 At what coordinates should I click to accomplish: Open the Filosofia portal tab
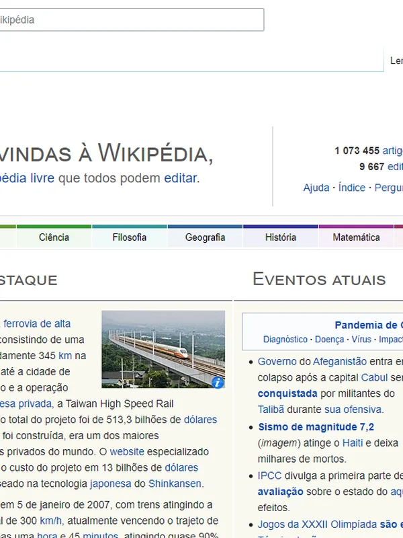point(129,237)
